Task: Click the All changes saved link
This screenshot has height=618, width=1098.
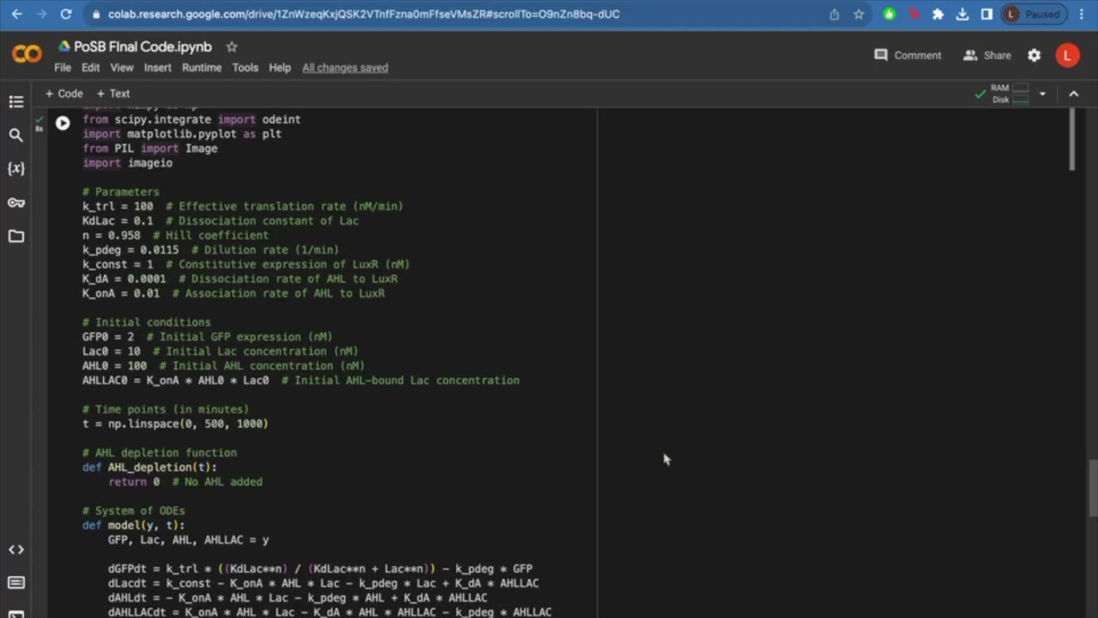Action: point(345,68)
